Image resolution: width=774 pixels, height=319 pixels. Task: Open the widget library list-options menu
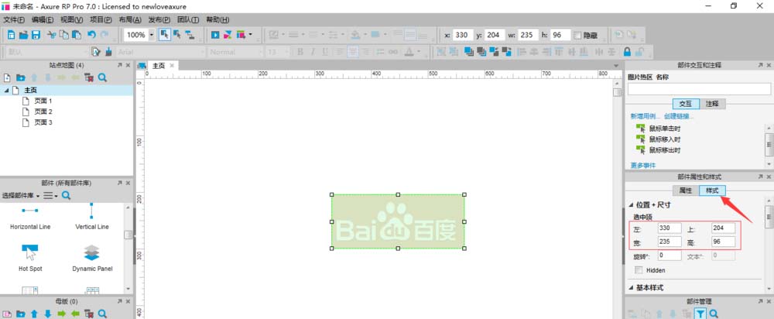coord(50,196)
